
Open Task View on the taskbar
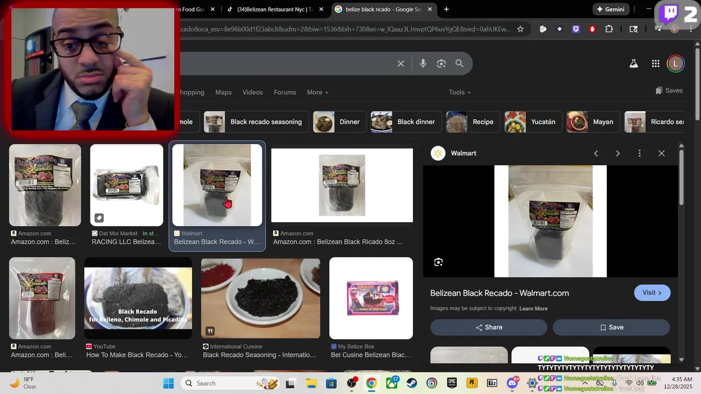[290, 383]
